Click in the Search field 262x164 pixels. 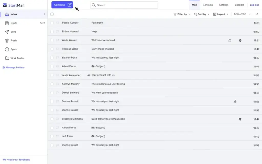tap(124, 5)
